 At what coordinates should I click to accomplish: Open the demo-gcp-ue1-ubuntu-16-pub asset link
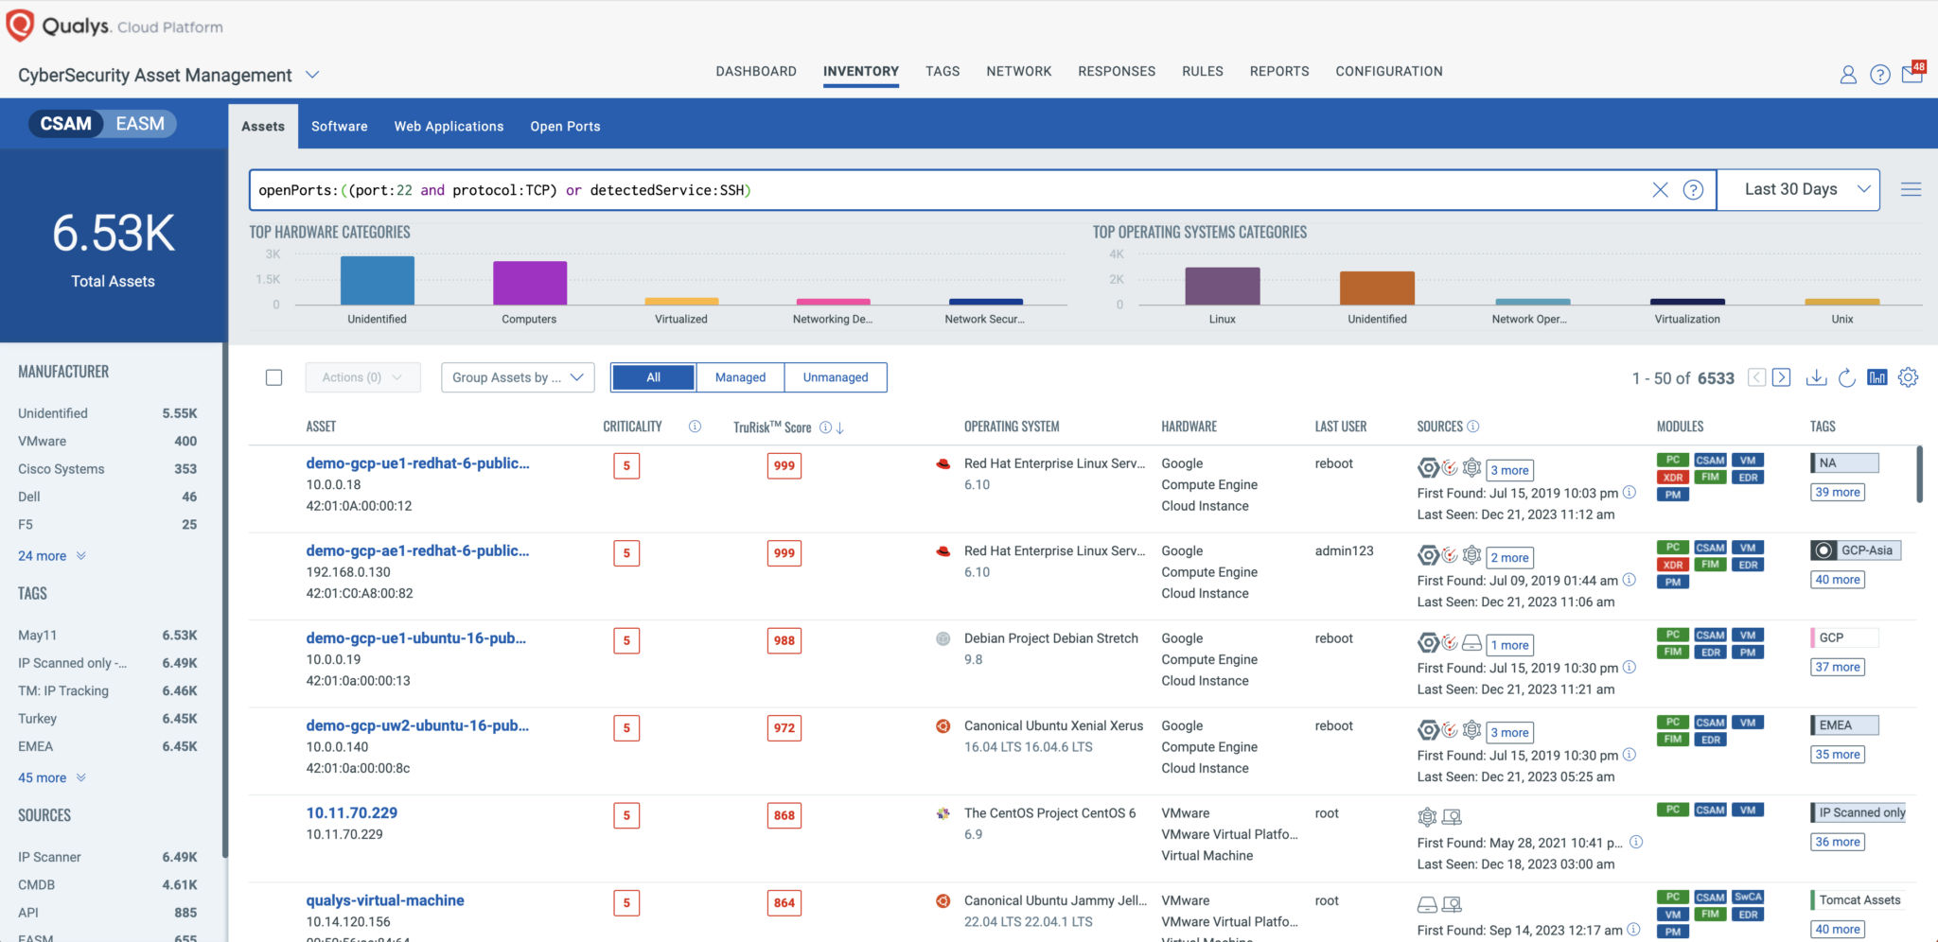click(414, 637)
